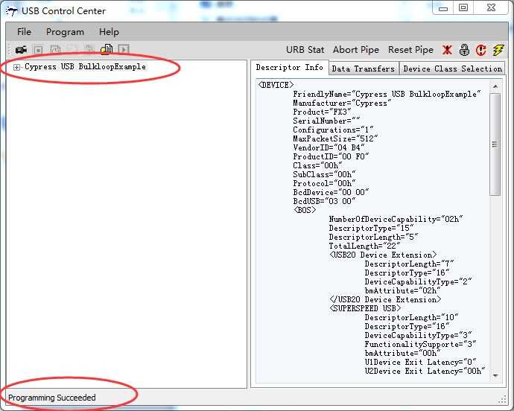Click the <BOS> tag line

tap(305, 210)
